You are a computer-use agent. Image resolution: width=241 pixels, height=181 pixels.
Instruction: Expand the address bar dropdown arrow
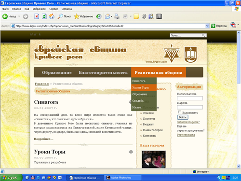[x=207, y=26]
